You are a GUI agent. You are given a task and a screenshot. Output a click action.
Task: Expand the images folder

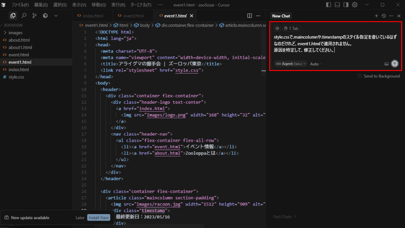point(36,33)
